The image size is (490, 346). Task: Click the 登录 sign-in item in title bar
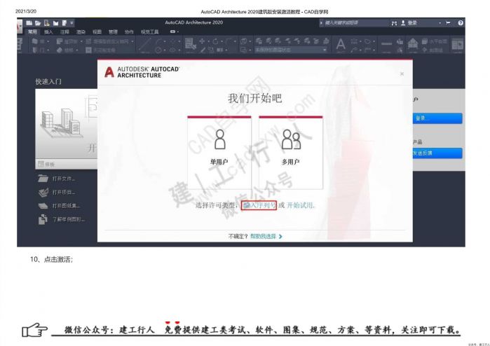pos(409,23)
